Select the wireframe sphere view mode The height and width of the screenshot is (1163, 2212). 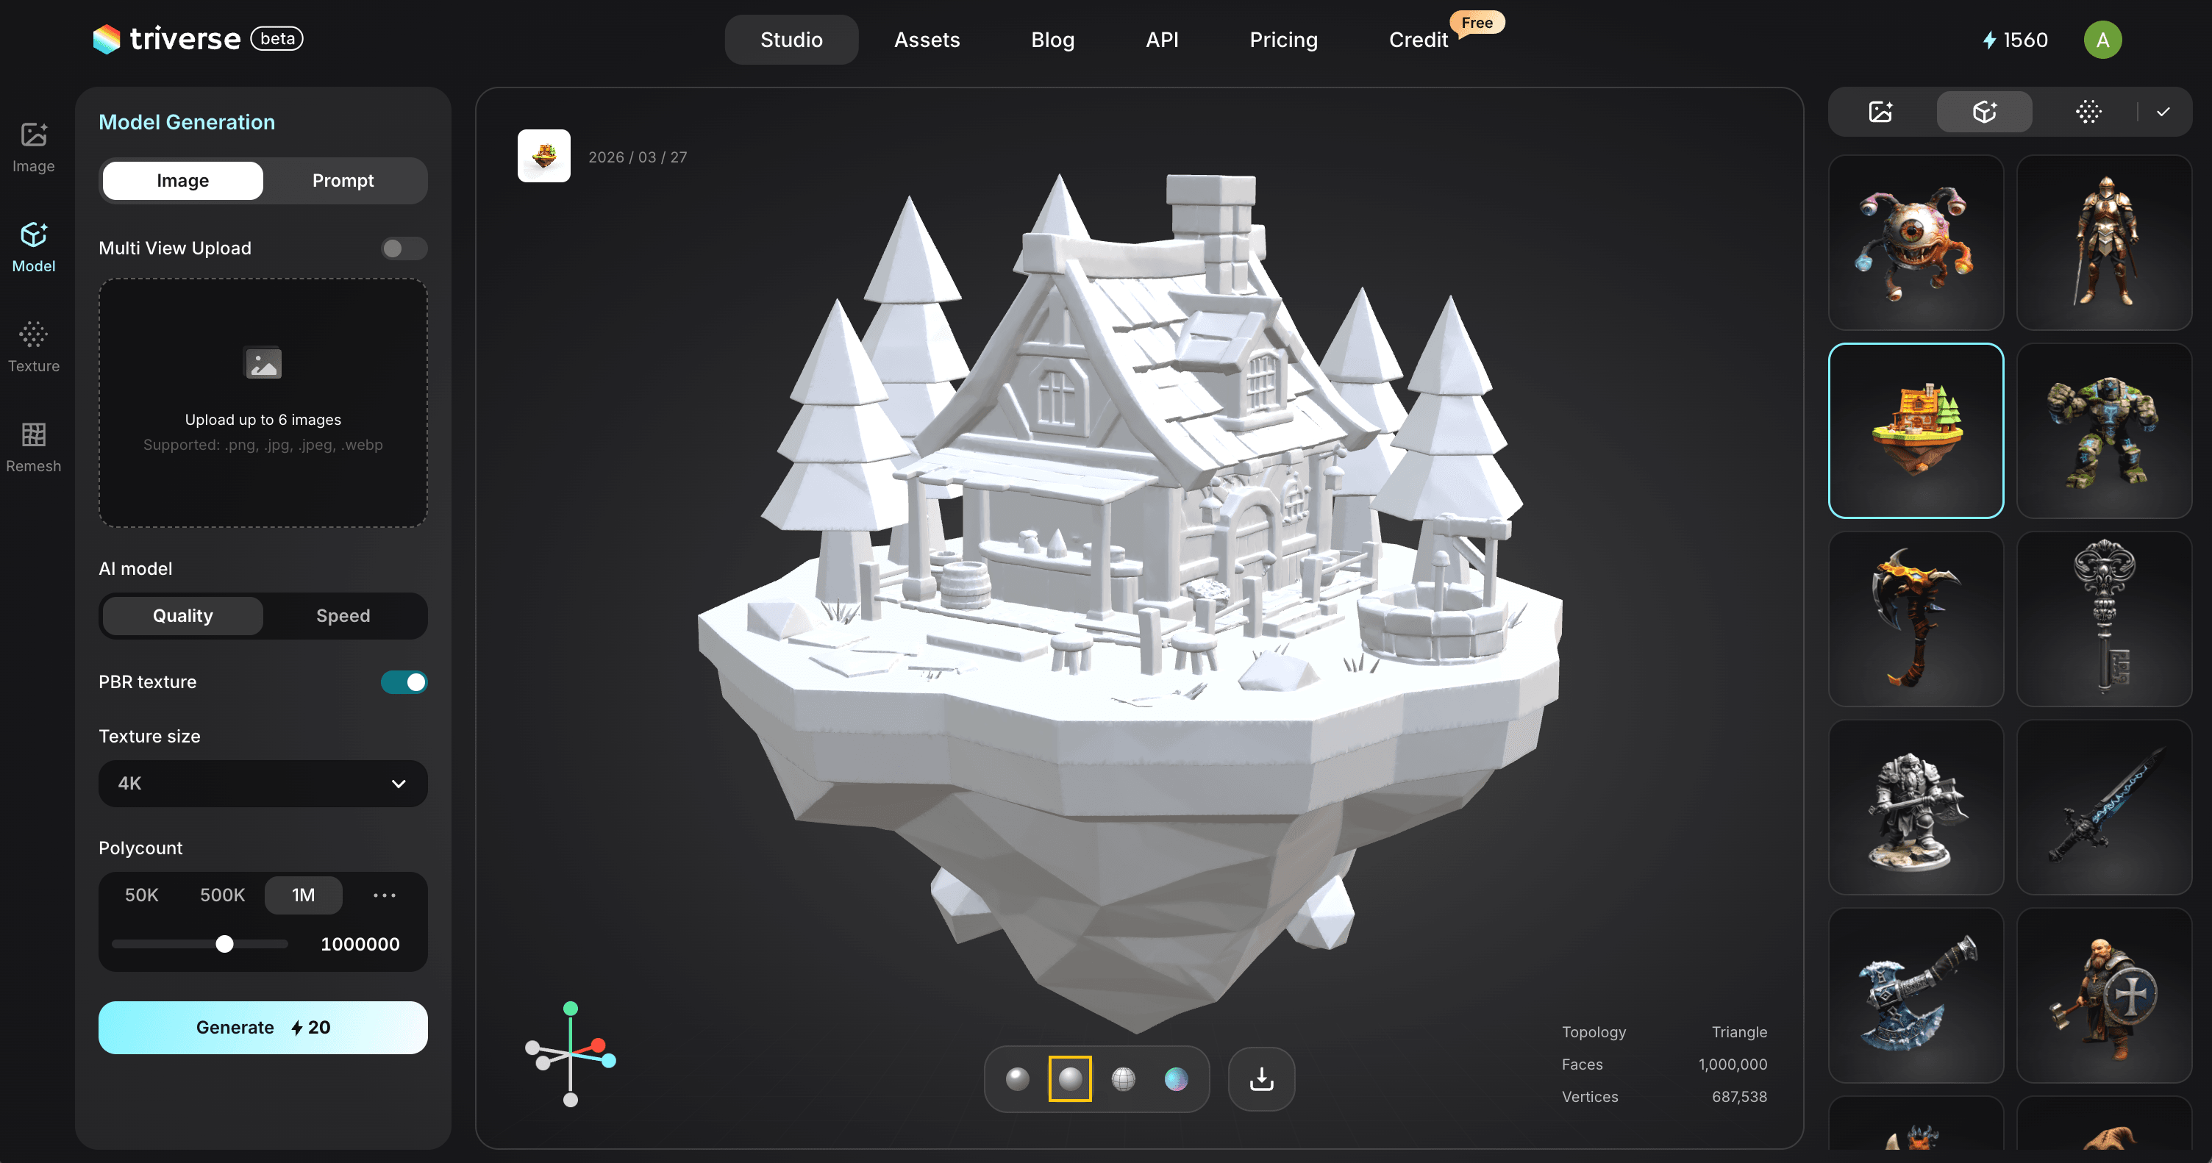tap(1123, 1079)
